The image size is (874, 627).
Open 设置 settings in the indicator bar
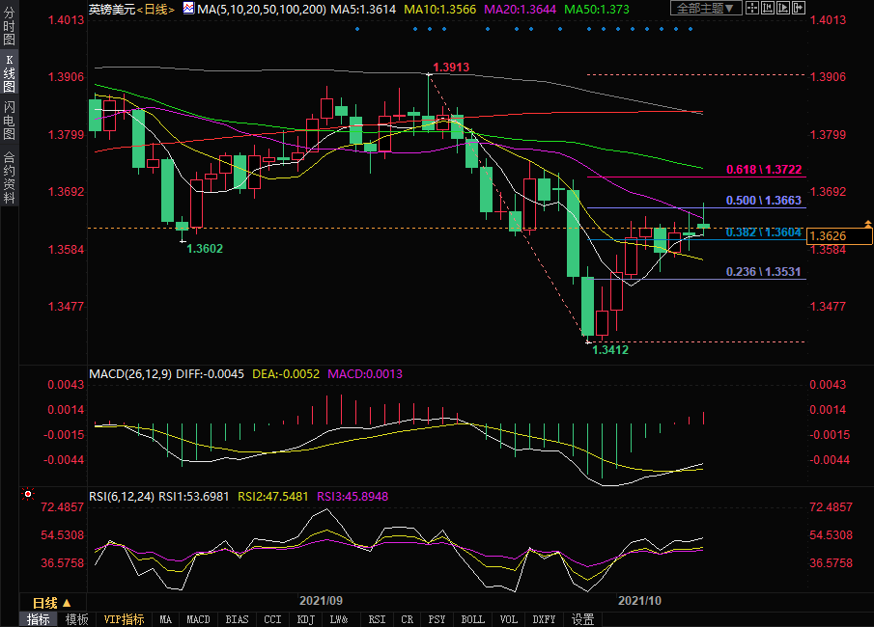pyautogui.click(x=582, y=619)
